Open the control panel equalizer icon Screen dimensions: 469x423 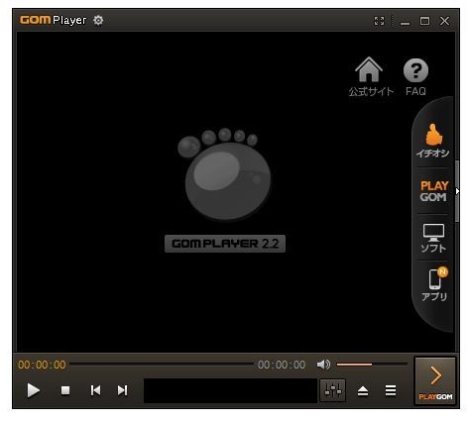pyautogui.click(x=332, y=390)
